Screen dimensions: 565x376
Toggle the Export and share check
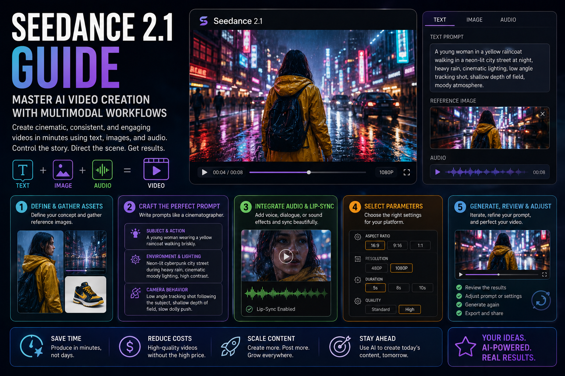point(459,313)
